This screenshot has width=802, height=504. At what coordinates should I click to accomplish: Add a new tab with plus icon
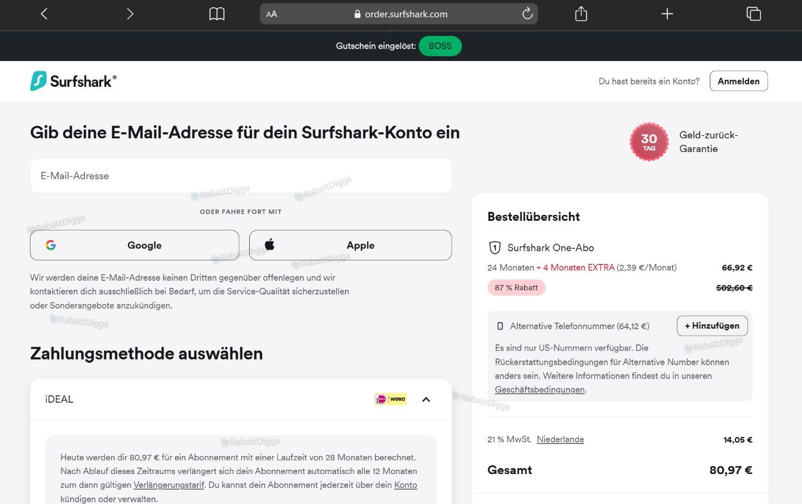click(x=667, y=14)
